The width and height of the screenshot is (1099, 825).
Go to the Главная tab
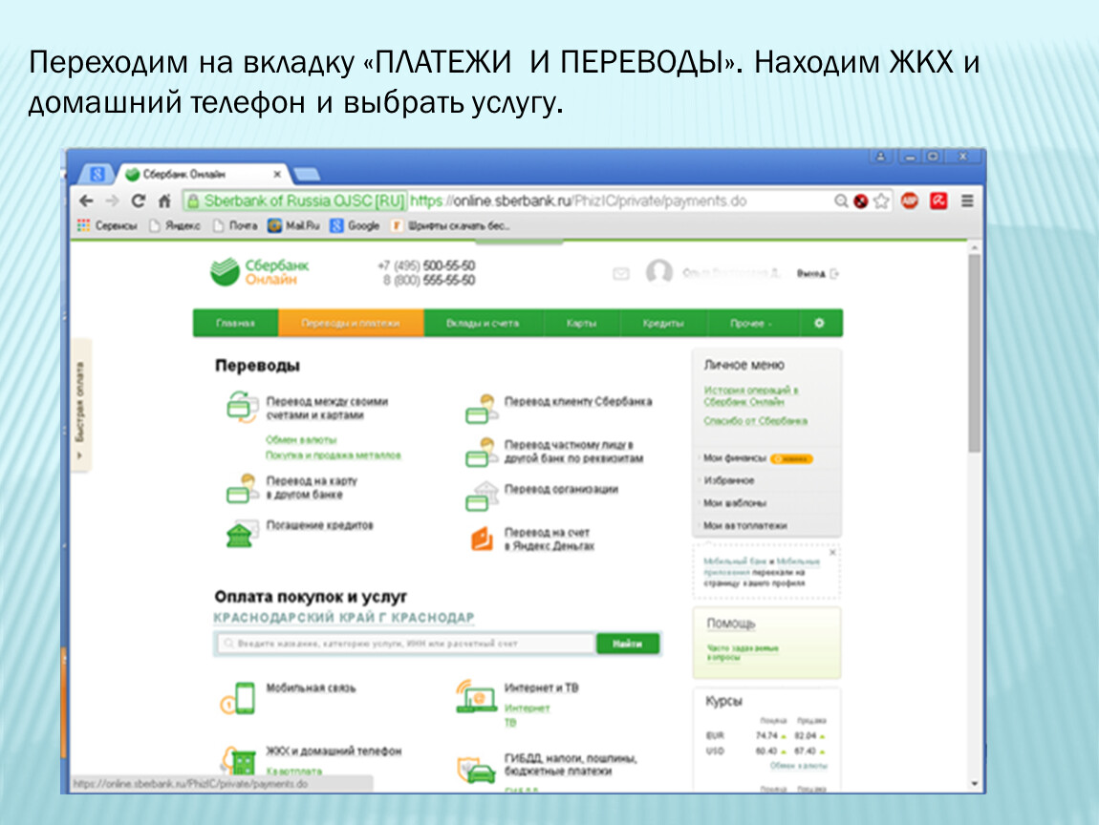point(235,324)
